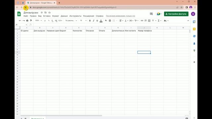
Task: Insert a chart from toolbar
Action: pos(149,20)
